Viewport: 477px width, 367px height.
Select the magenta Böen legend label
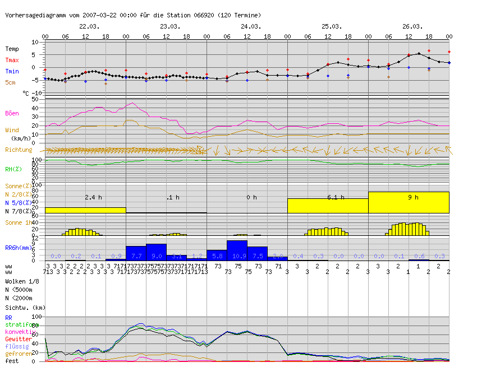point(12,113)
